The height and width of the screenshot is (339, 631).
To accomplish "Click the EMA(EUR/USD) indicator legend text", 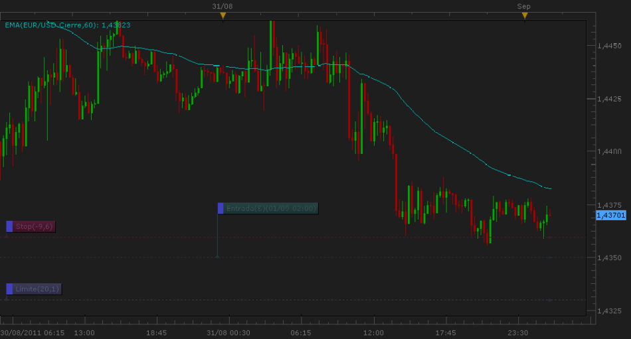I will (67, 25).
